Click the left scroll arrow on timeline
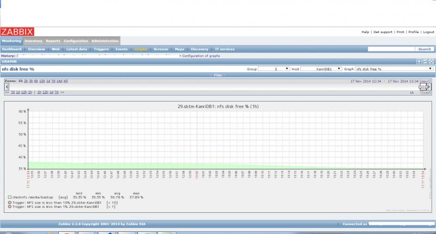 click(7, 87)
